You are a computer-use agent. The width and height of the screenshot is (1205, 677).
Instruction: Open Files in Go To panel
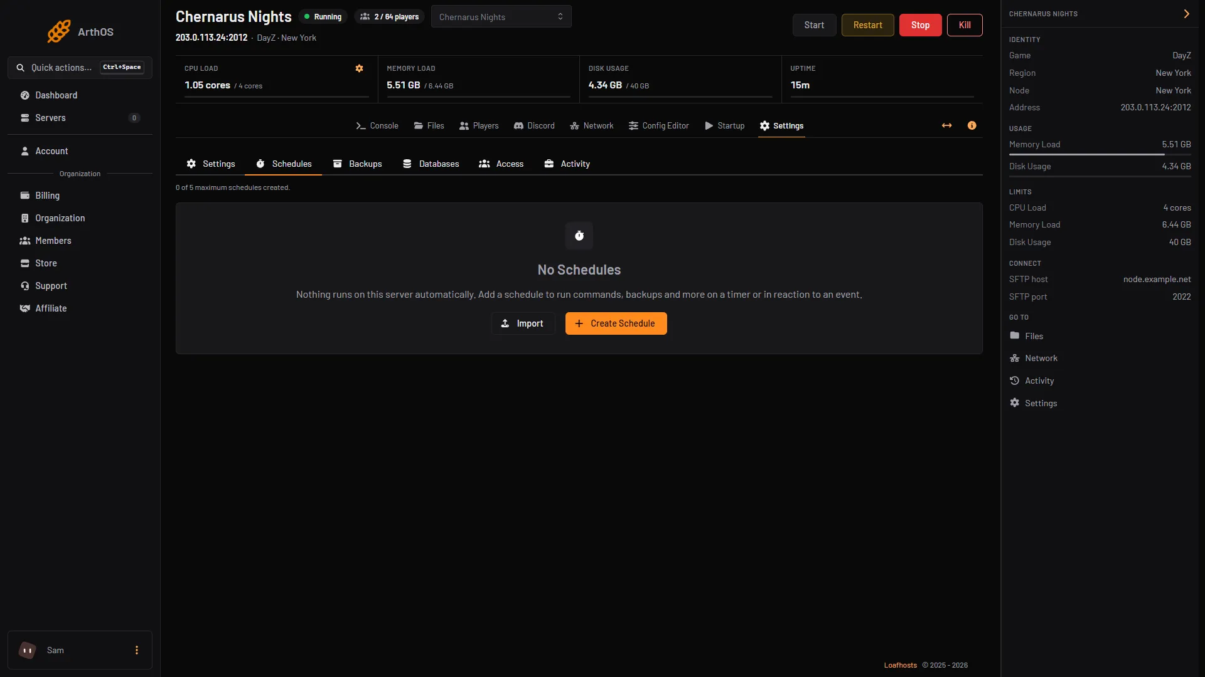click(x=1026, y=336)
